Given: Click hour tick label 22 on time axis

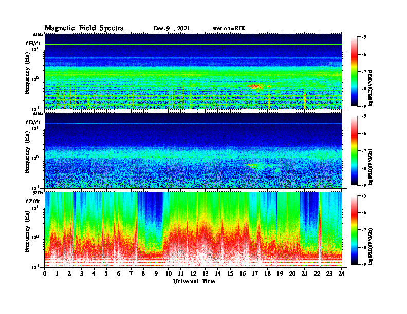Looking at the screenshot, I should pos(317,273).
